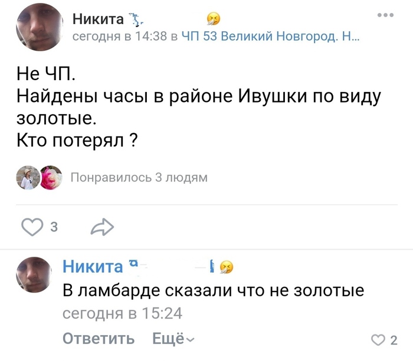Open the Понравилось 3 людям likes list
This screenshot has width=413, height=361.
point(139,177)
